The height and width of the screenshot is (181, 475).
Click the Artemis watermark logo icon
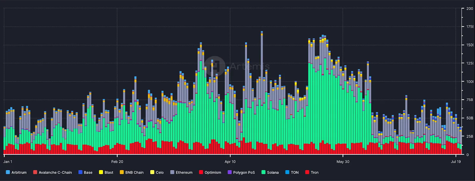click(215, 66)
